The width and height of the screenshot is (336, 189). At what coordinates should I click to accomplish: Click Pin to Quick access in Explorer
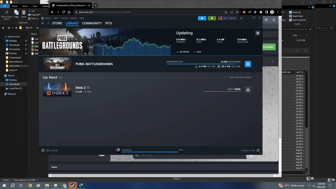[x=7, y=15]
